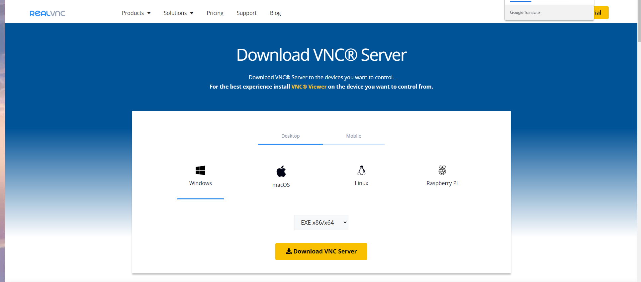The width and height of the screenshot is (641, 282).
Task: Click the Windows text label
Action: click(x=201, y=183)
